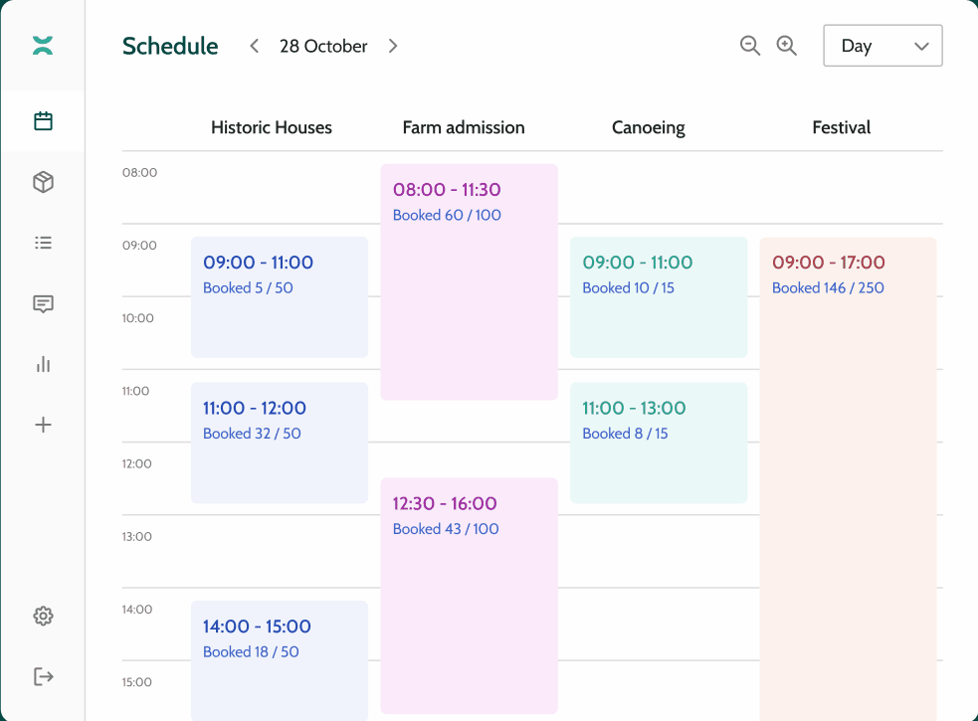Go to next day arrow
Screen dimensions: 978x721
coord(393,46)
